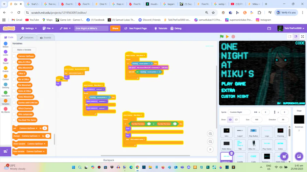Open the YouTube bookmark
The height and width of the screenshot is (172, 307).
tap(32, 20)
